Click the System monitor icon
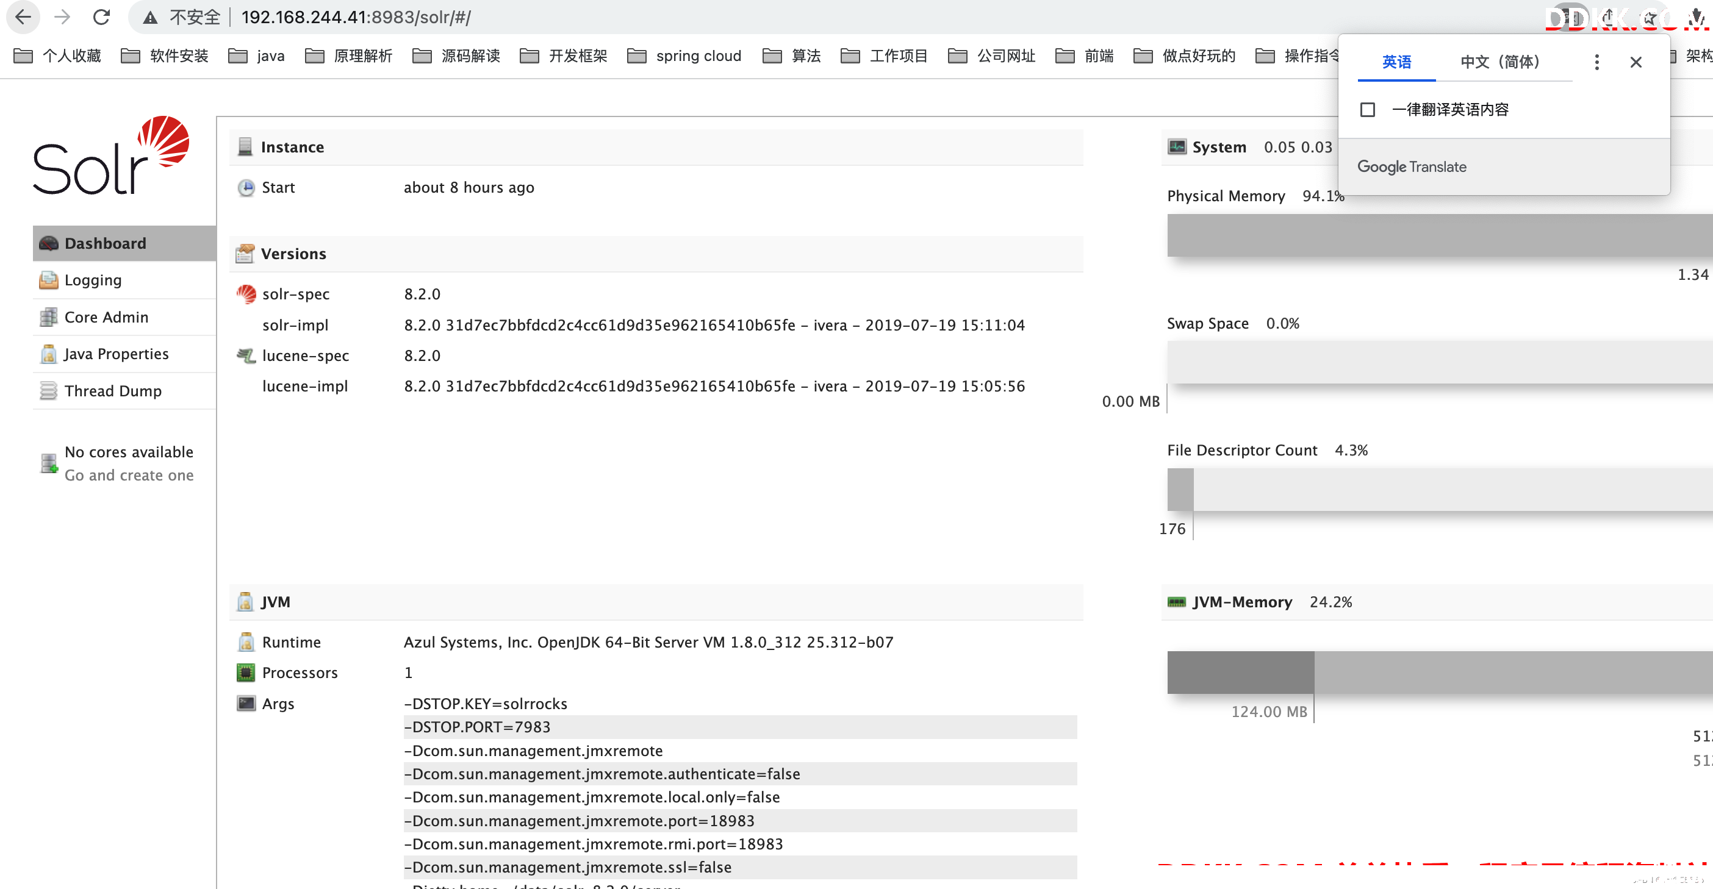Viewport: 1713px width, 889px height. [1176, 147]
